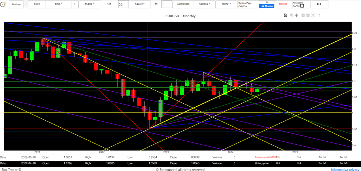Click the autoscale axes chart icon
The height and width of the screenshot is (171, 361).
313,15
